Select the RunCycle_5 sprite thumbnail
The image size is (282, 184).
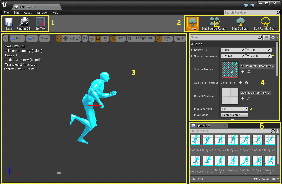click(245, 140)
